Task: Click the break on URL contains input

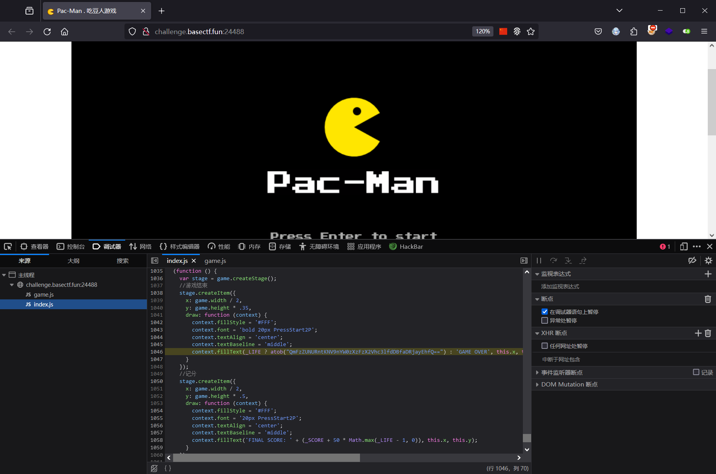Action: (x=623, y=359)
